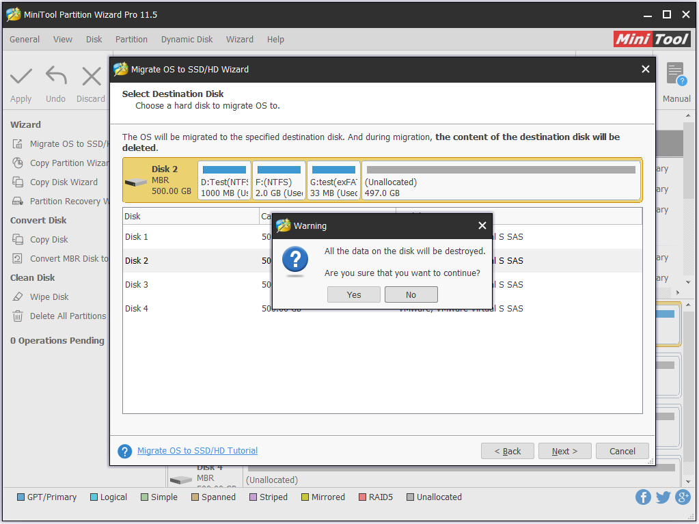Open the Migrate OS to SSD/HD Tutorial link
Screen dimensions: 699x524
click(197, 450)
